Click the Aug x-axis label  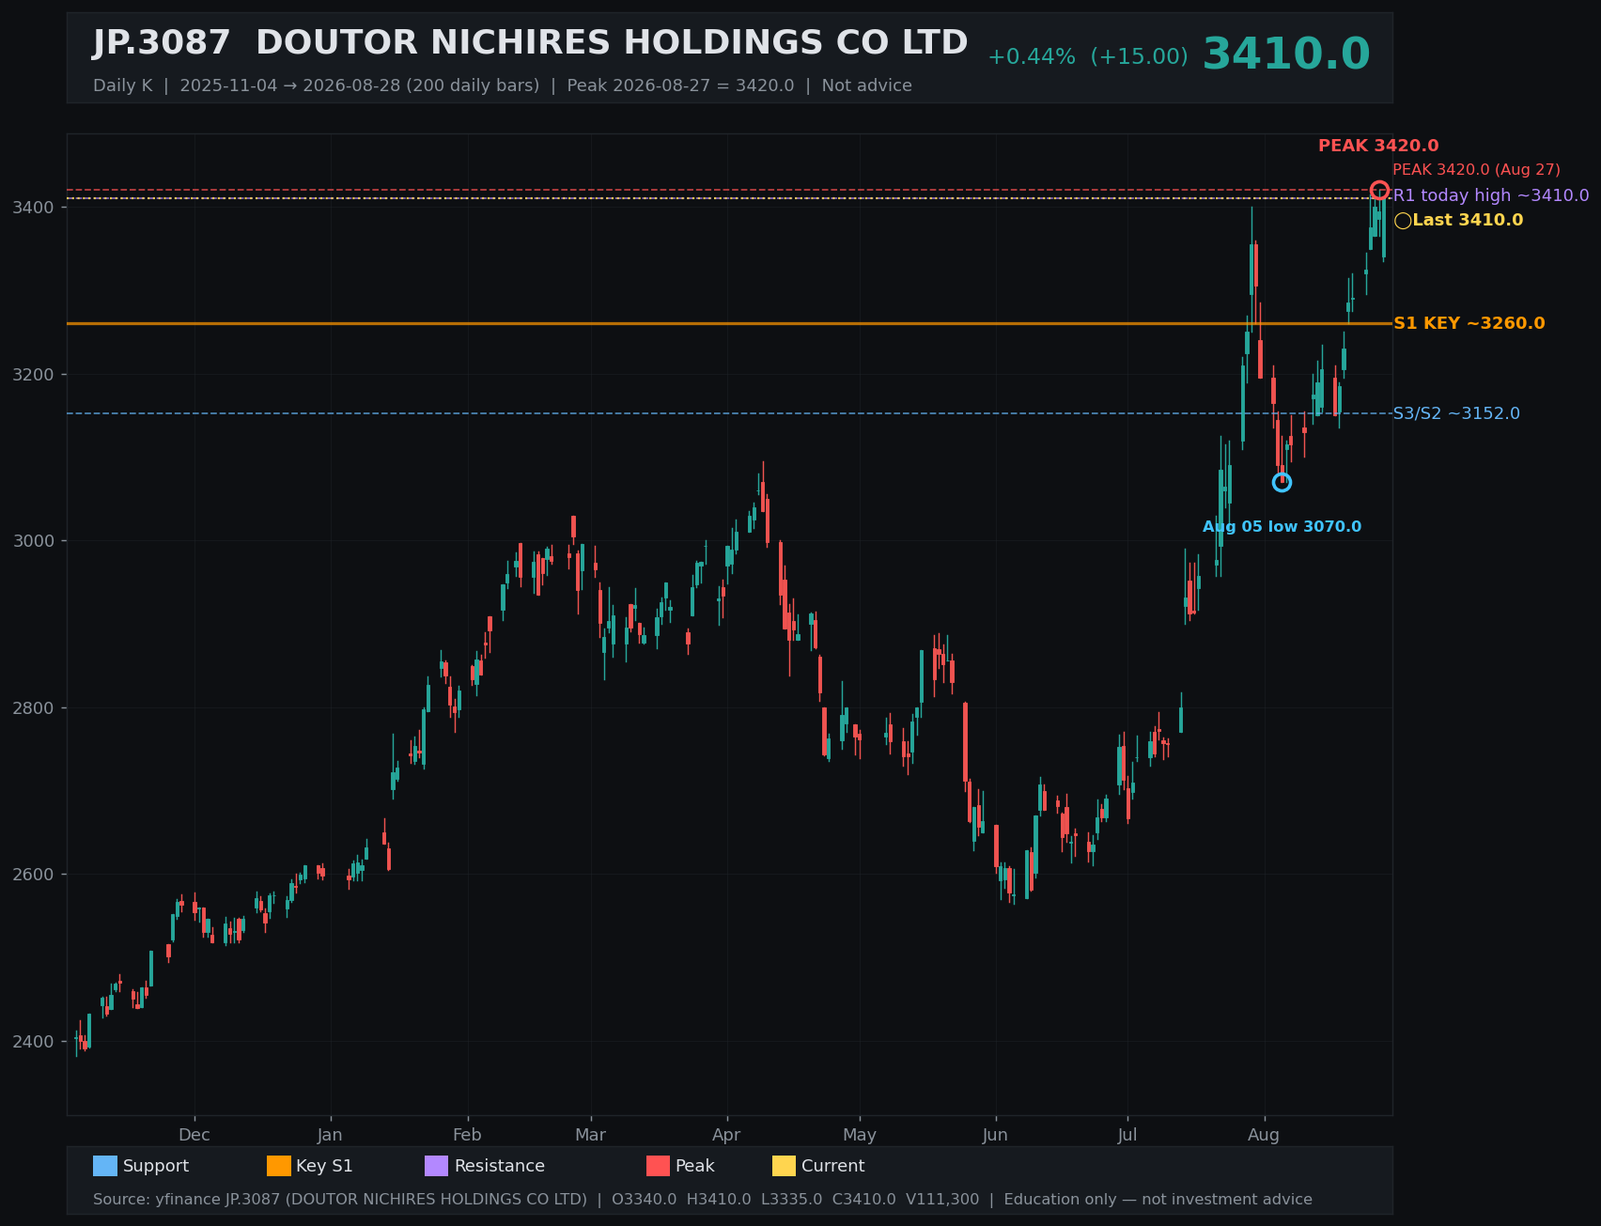coord(1264,1135)
